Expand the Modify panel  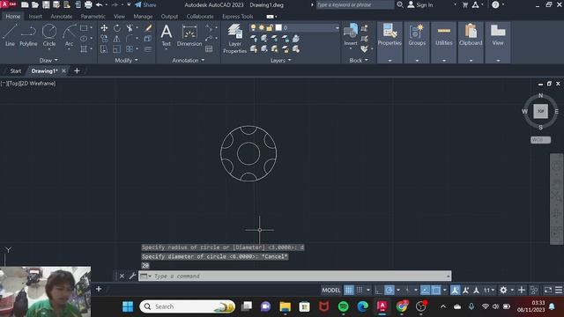click(x=126, y=61)
